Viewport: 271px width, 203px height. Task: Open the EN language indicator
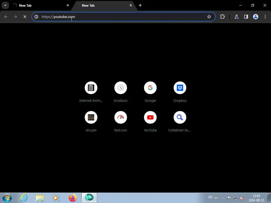tap(210, 197)
